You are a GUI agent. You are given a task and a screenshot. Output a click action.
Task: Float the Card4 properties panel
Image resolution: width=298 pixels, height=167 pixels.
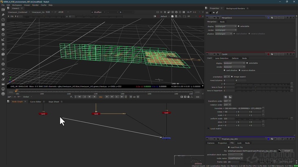291,54
